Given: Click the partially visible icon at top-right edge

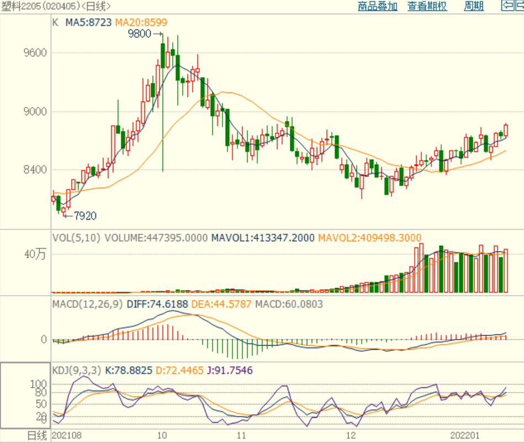Looking at the screenshot, I should tap(520, 6).
